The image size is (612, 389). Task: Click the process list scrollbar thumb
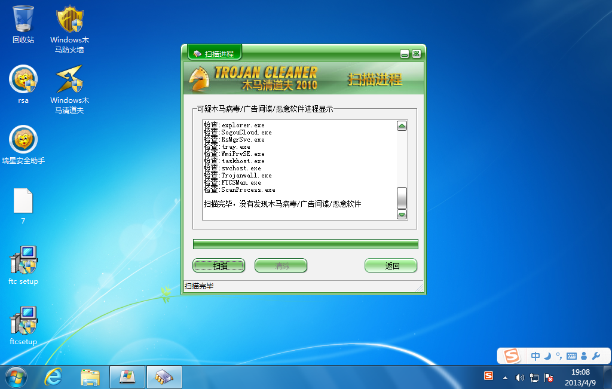(x=402, y=198)
